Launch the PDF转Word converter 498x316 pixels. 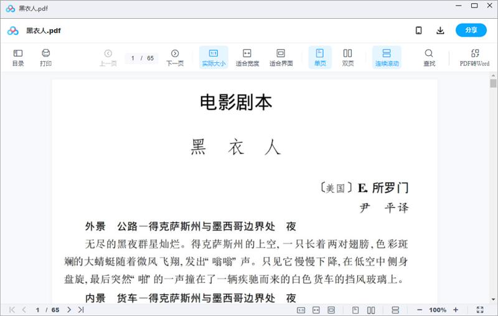click(x=474, y=57)
